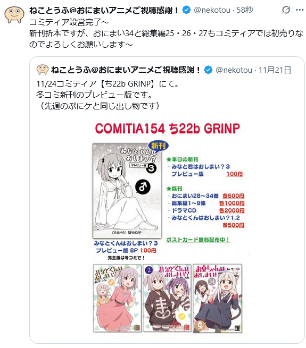Click the 新刊 preview book cover
The width and height of the screenshot is (306, 348).
(x=127, y=191)
